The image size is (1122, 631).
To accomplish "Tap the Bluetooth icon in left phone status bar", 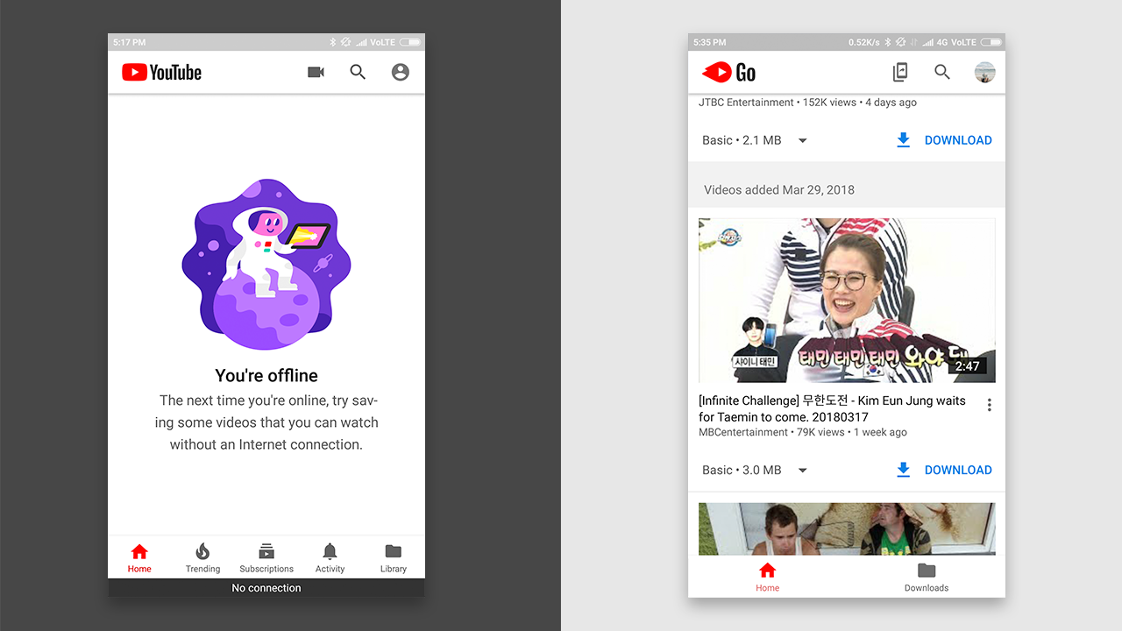I will click(x=333, y=42).
